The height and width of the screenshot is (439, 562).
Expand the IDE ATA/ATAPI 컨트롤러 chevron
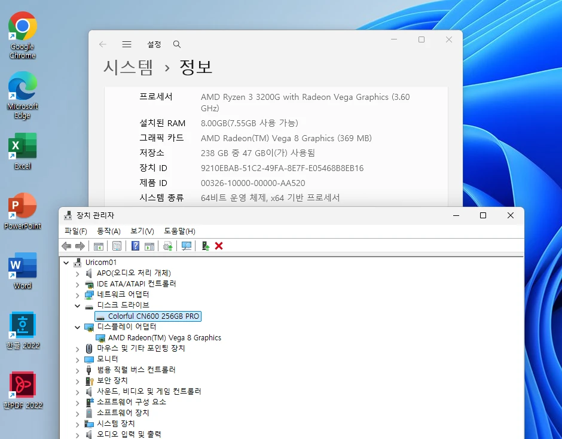(77, 285)
